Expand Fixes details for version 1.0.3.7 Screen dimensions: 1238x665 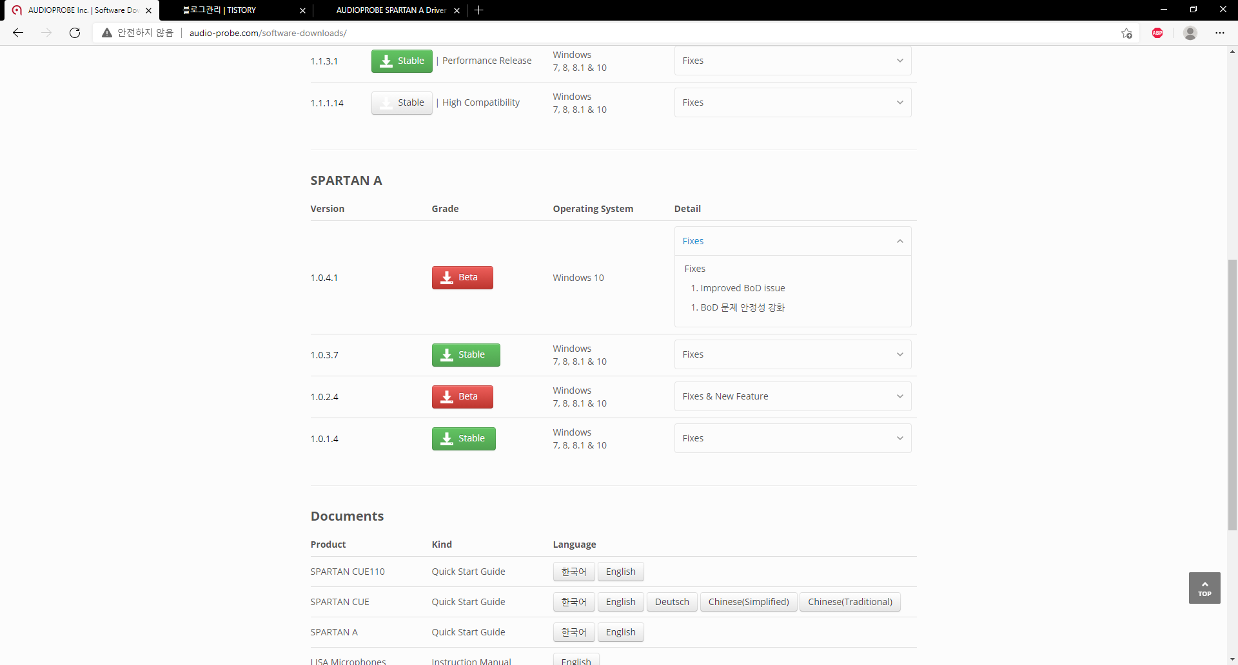click(x=792, y=354)
